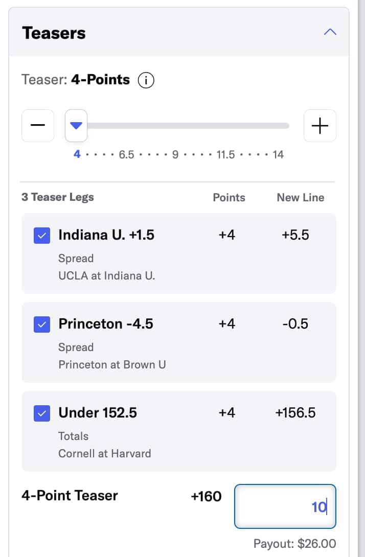Select the 9 point slider mark

(x=175, y=155)
